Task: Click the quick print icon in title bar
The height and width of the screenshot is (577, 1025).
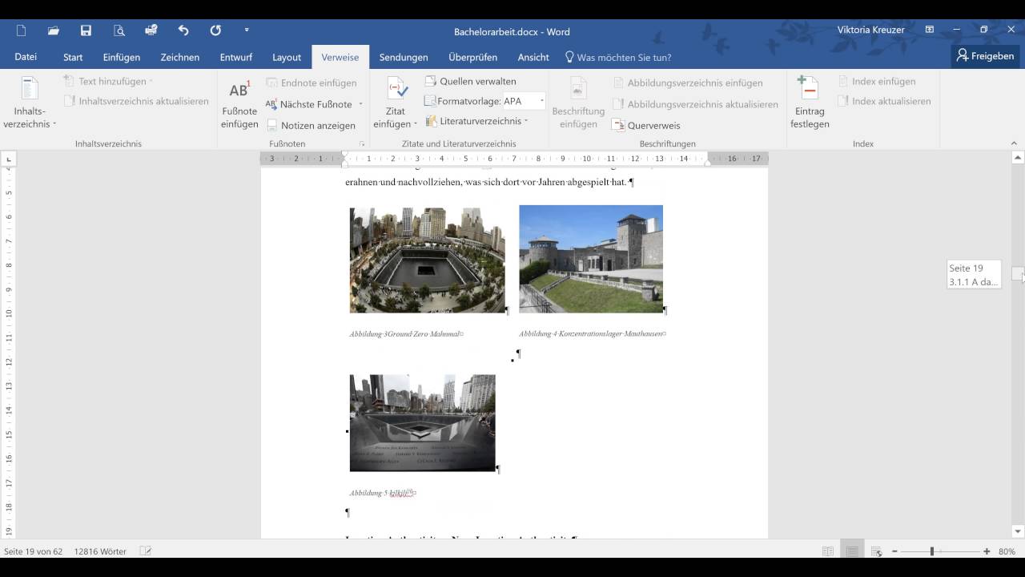Action: tap(151, 30)
